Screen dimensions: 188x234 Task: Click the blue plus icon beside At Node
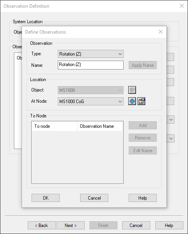click(132, 101)
